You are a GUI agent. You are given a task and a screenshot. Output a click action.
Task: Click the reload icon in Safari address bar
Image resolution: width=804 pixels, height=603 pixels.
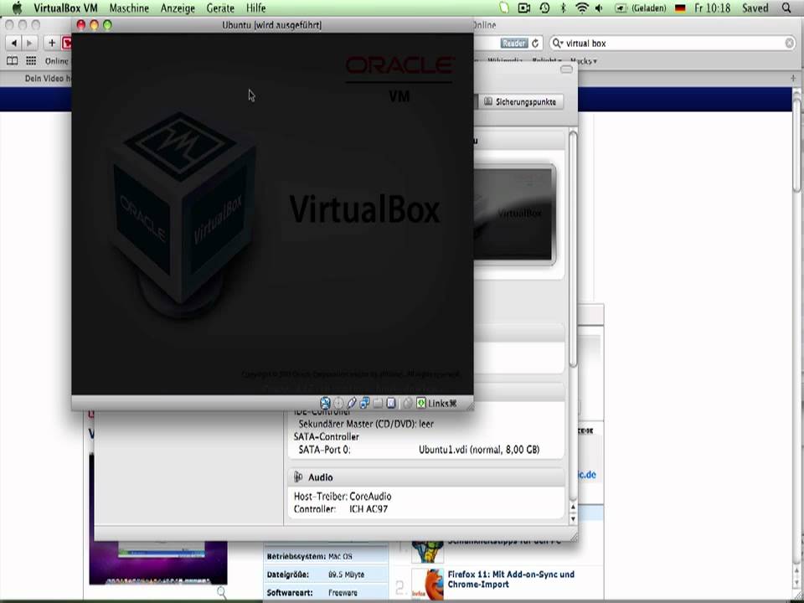(x=535, y=43)
